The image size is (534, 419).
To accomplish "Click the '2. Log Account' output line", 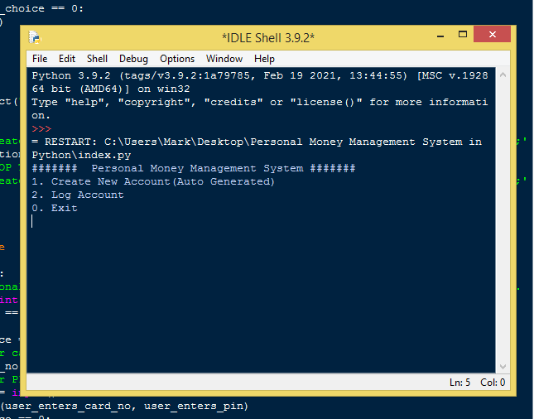I will pos(78,195).
